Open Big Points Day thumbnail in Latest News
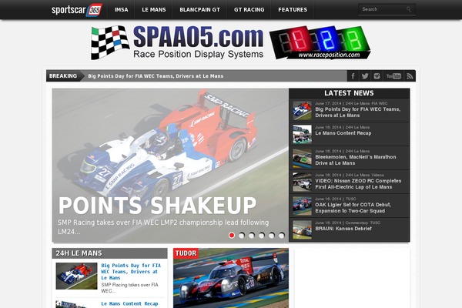 tap(302, 110)
